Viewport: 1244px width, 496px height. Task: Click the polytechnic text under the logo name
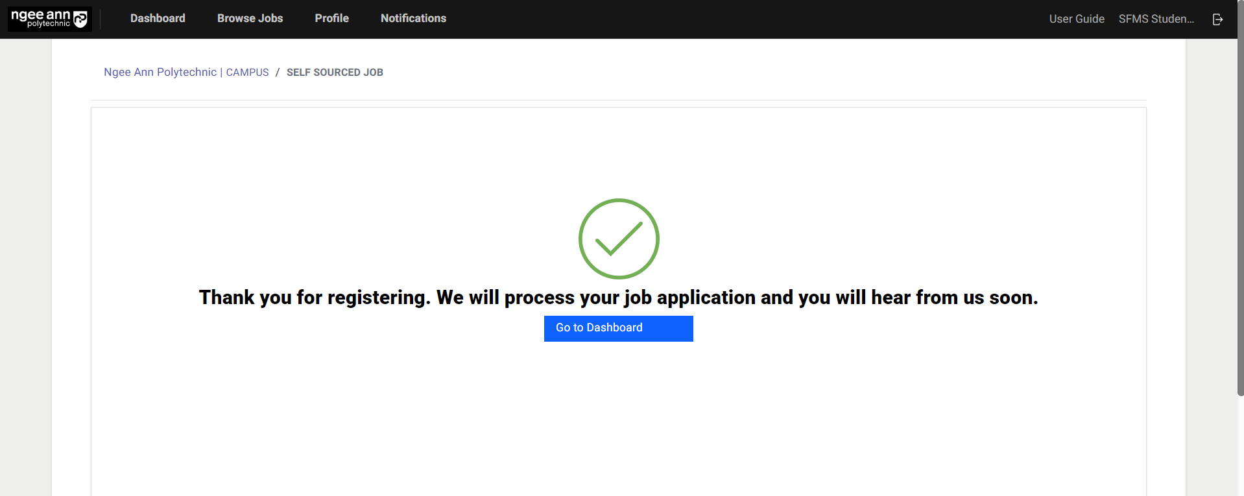pos(48,24)
